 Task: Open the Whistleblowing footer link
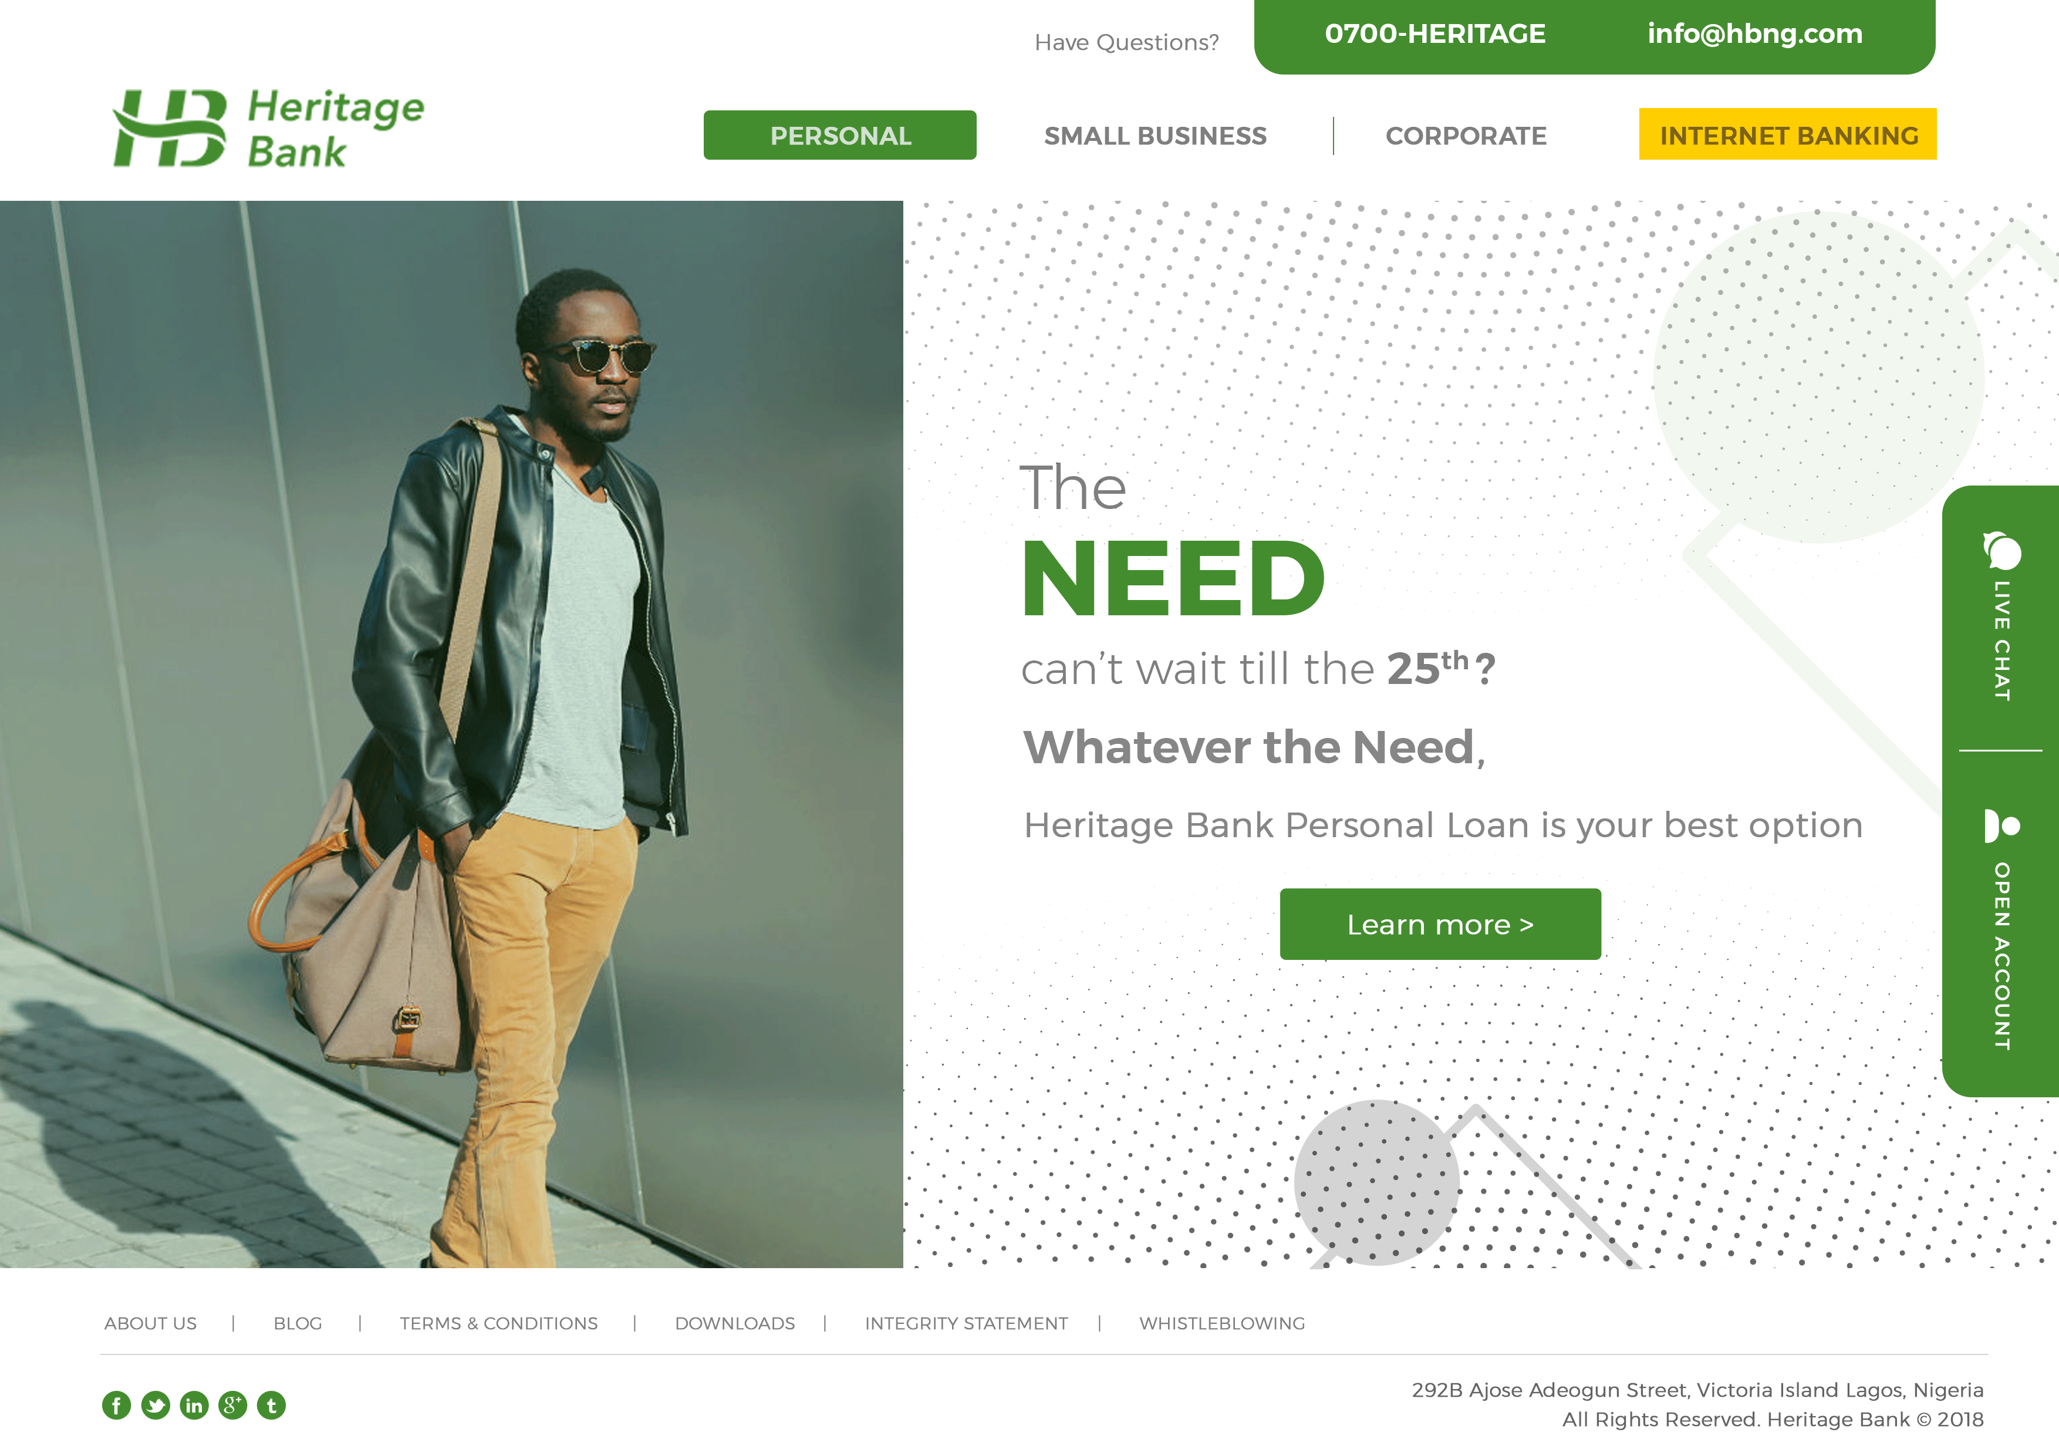pos(1222,1323)
